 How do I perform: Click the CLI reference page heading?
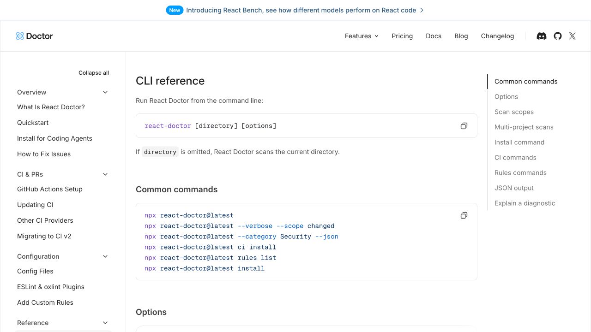pyautogui.click(x=170, y=81)
